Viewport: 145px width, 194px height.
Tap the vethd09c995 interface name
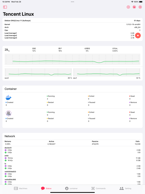[x=10, y=180]
